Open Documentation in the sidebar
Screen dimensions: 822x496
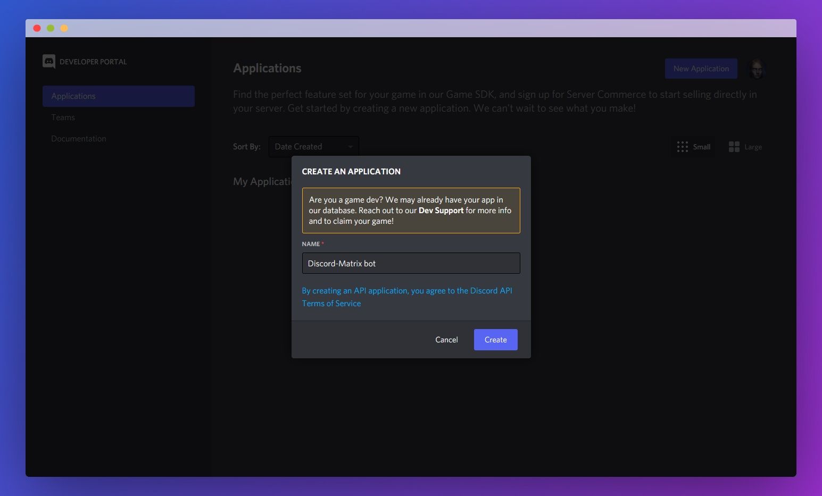(x=79, y=139)
